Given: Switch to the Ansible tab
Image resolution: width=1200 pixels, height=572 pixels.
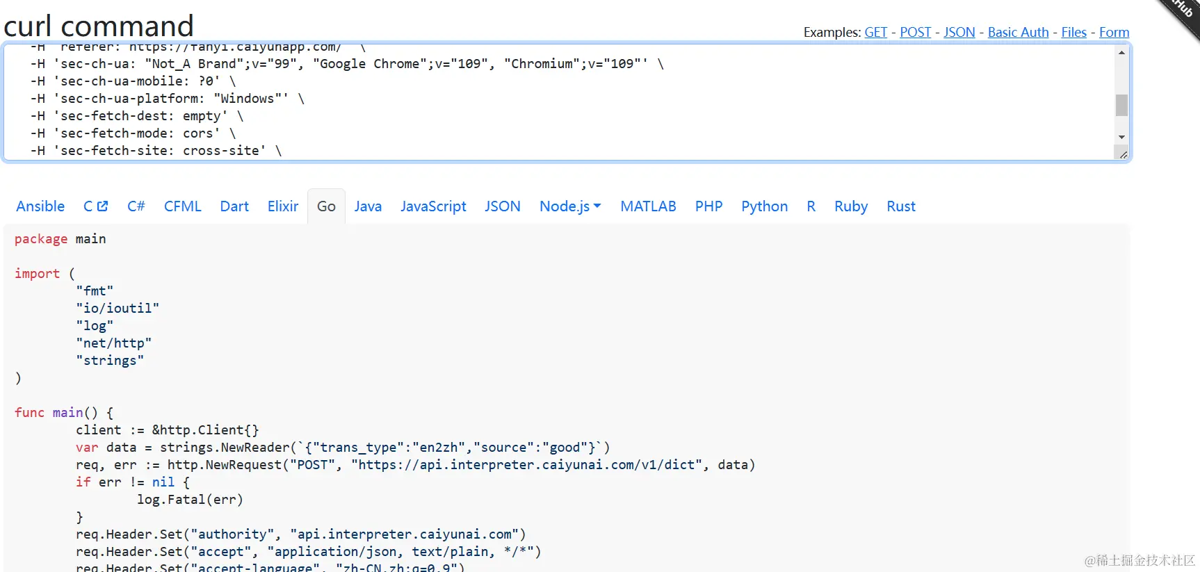Looking at the screenshot, I should pos(40,206).
